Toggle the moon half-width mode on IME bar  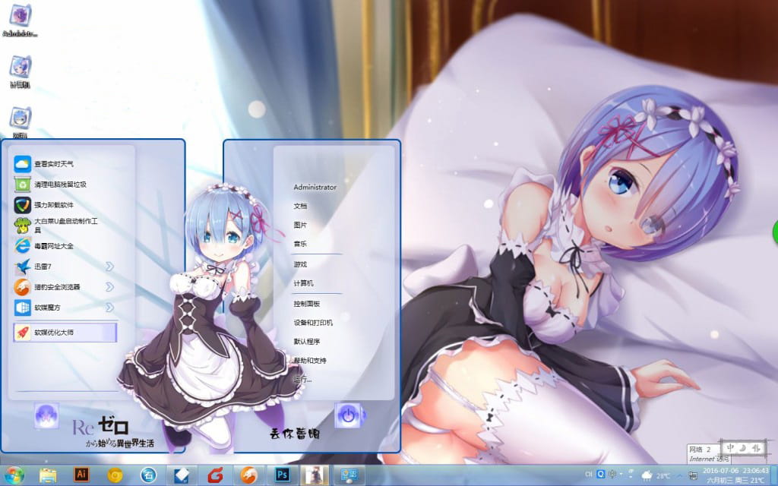pos(744,448)
